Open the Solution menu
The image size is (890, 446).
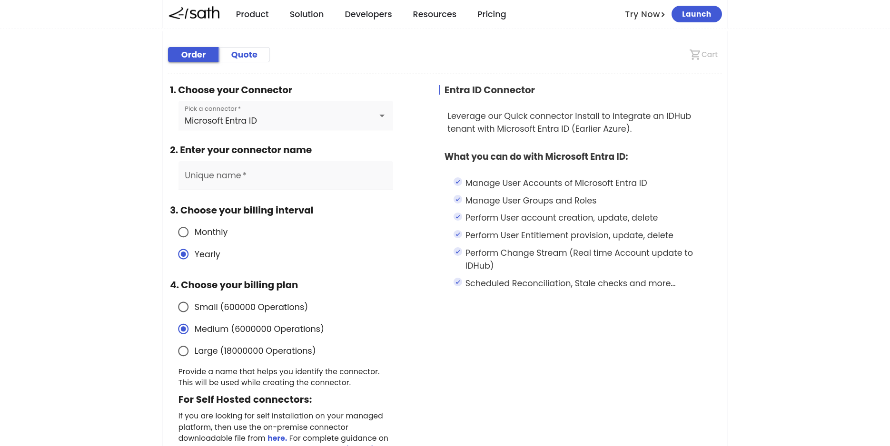307,14
